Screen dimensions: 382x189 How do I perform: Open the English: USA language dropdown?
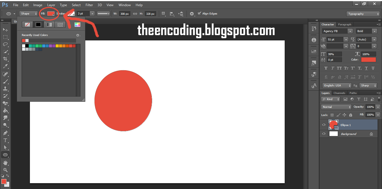[x=337, y=86]
